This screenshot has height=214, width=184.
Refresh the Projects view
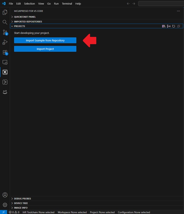pyautogui.click(x=174, y=26)
